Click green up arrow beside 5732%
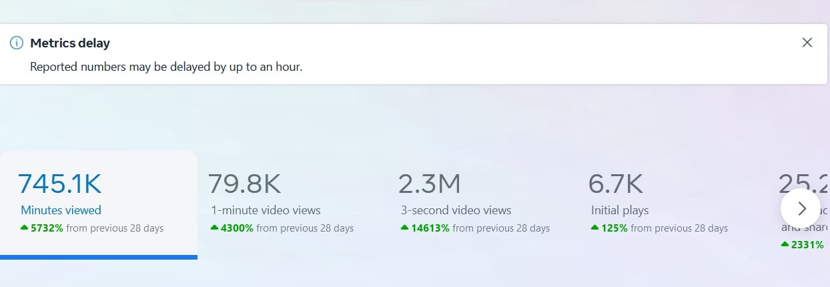Screen dimensions: 830x287 tap(25, 228)
